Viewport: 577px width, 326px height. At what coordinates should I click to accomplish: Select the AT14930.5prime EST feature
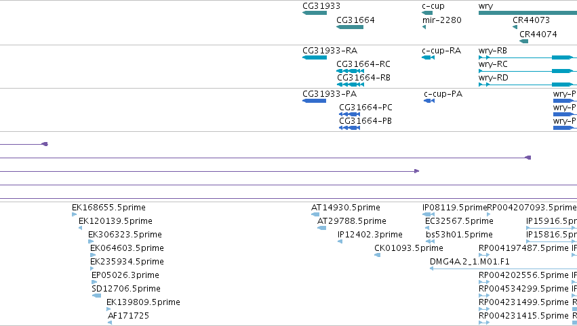coord(315,214)
